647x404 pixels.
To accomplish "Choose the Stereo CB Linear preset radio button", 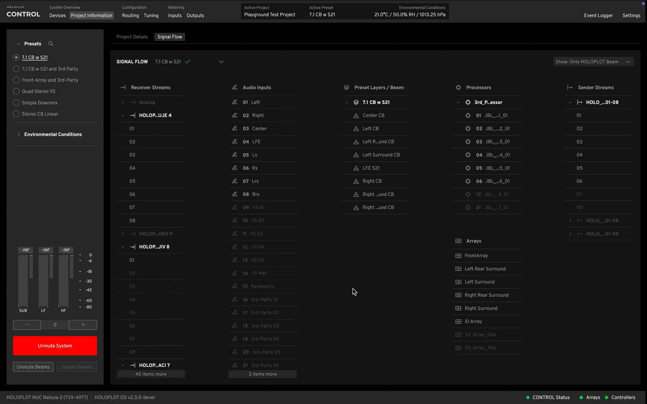I will [x=16, y=114].
